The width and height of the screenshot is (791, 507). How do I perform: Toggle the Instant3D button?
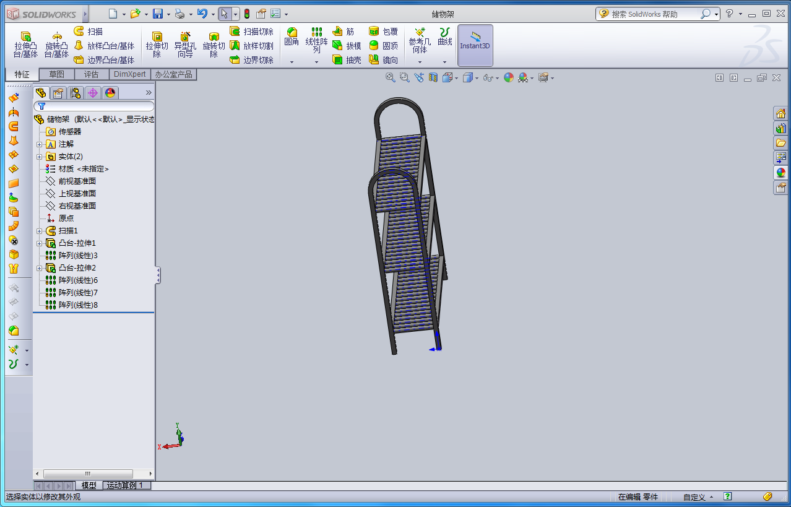tap(475, 45)
